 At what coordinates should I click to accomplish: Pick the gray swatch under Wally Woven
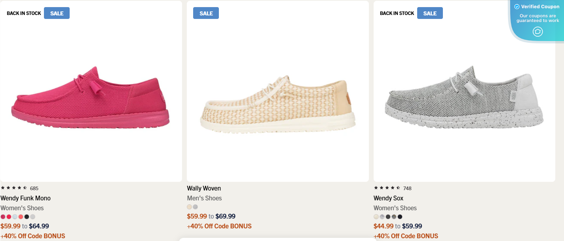pos(195,207)
